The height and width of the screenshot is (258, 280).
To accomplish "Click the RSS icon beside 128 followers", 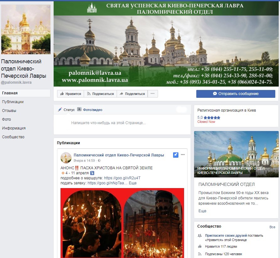I will 200,254.
